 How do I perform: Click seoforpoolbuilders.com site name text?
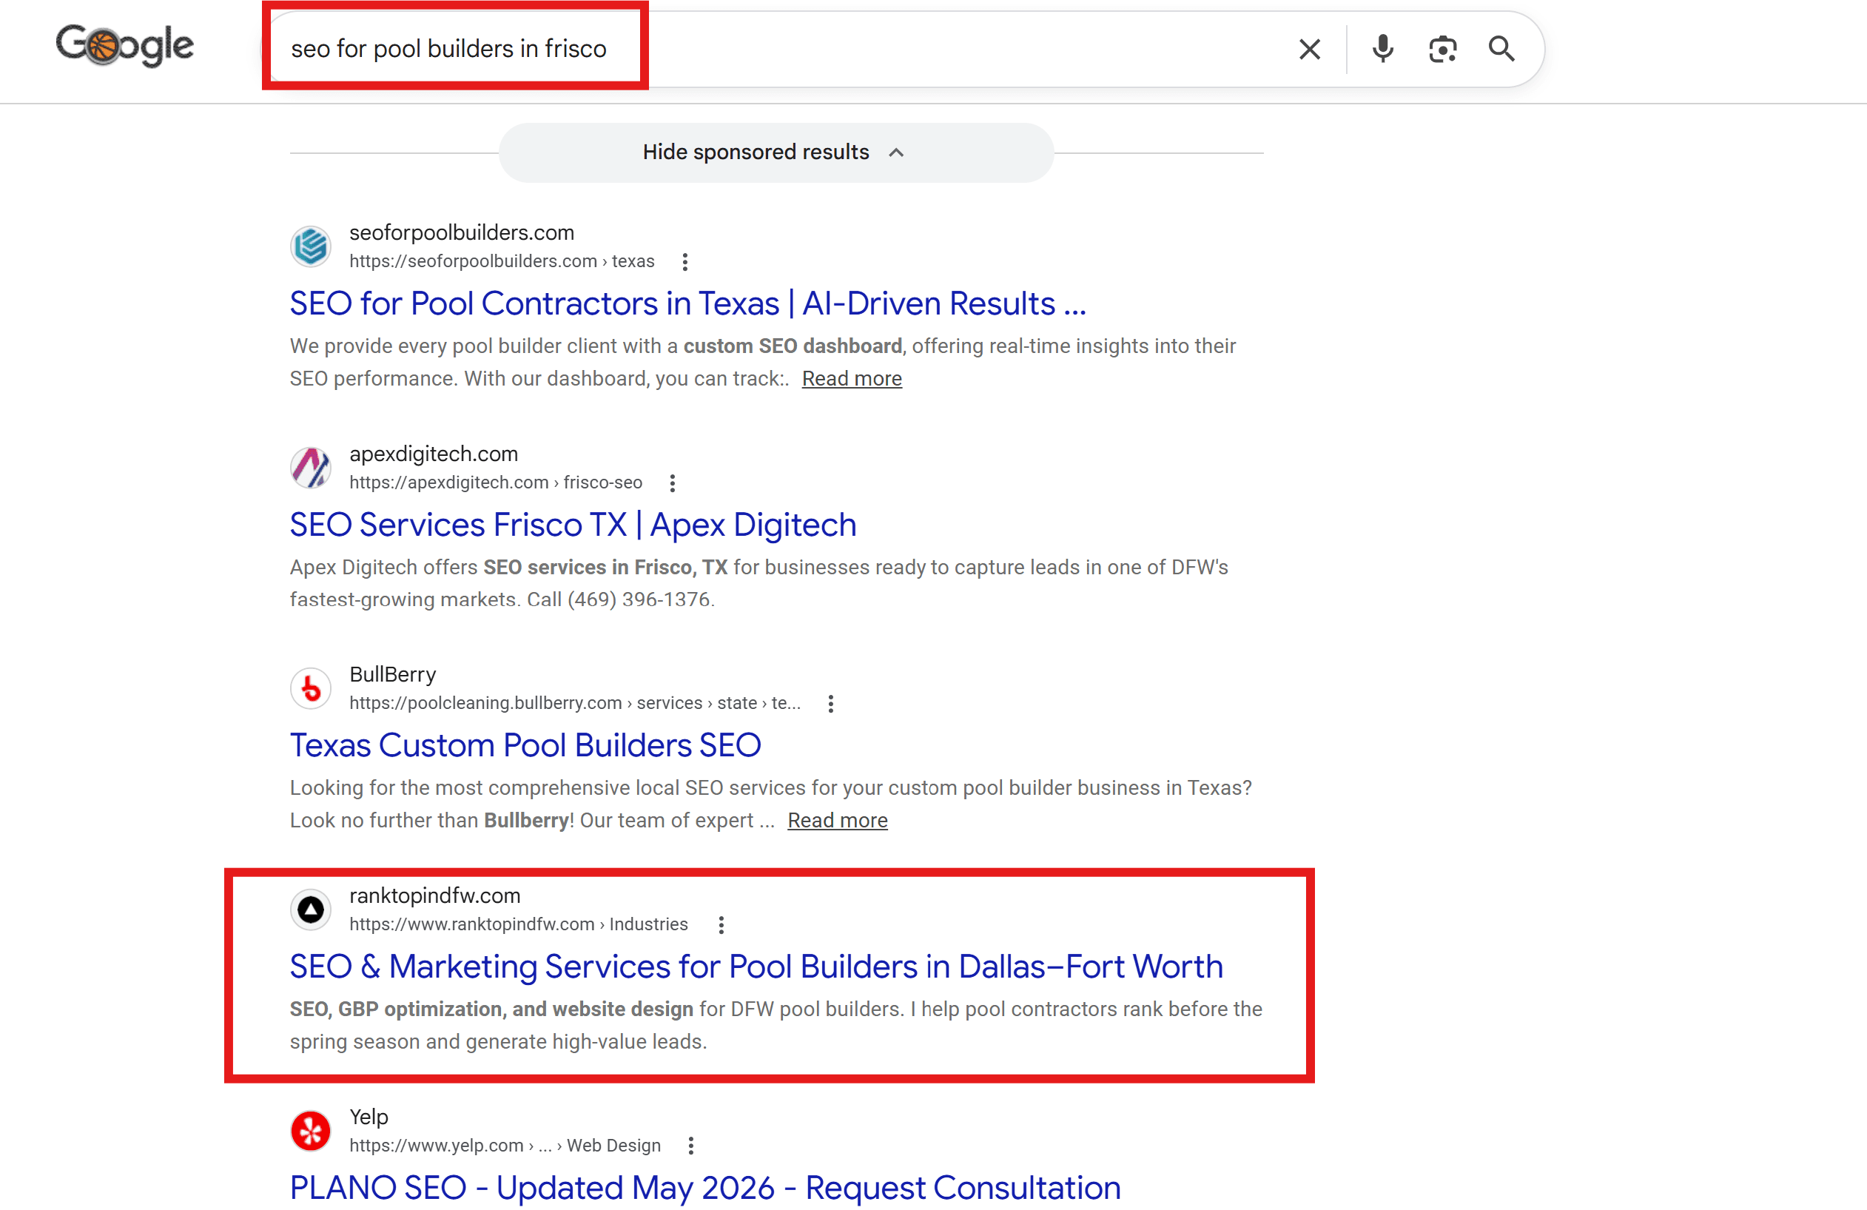click(461, 232)
